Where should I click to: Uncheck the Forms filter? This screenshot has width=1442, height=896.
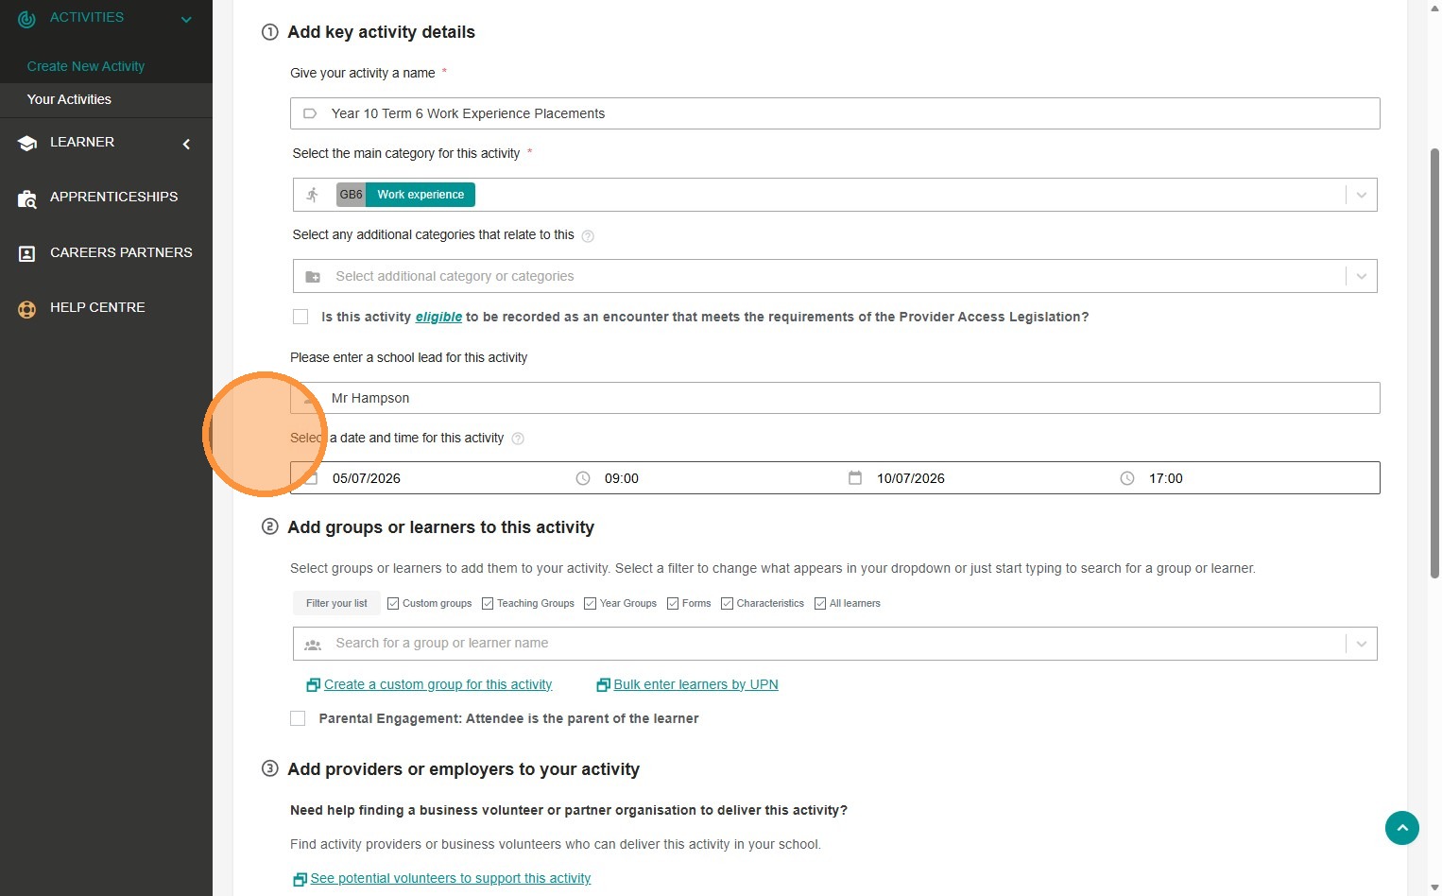[x=673, y=603]
